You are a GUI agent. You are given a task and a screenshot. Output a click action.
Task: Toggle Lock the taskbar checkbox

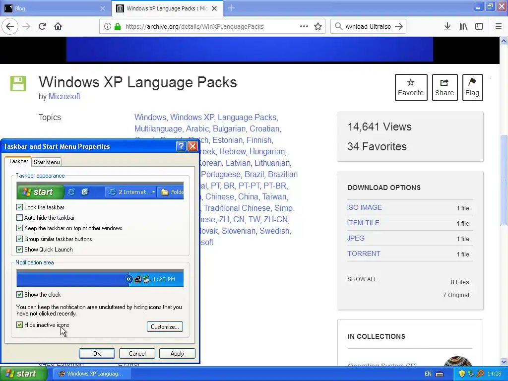(x=19, y=207)
